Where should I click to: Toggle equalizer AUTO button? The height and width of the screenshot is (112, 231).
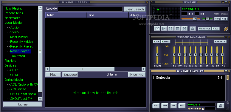pos(166,42)
